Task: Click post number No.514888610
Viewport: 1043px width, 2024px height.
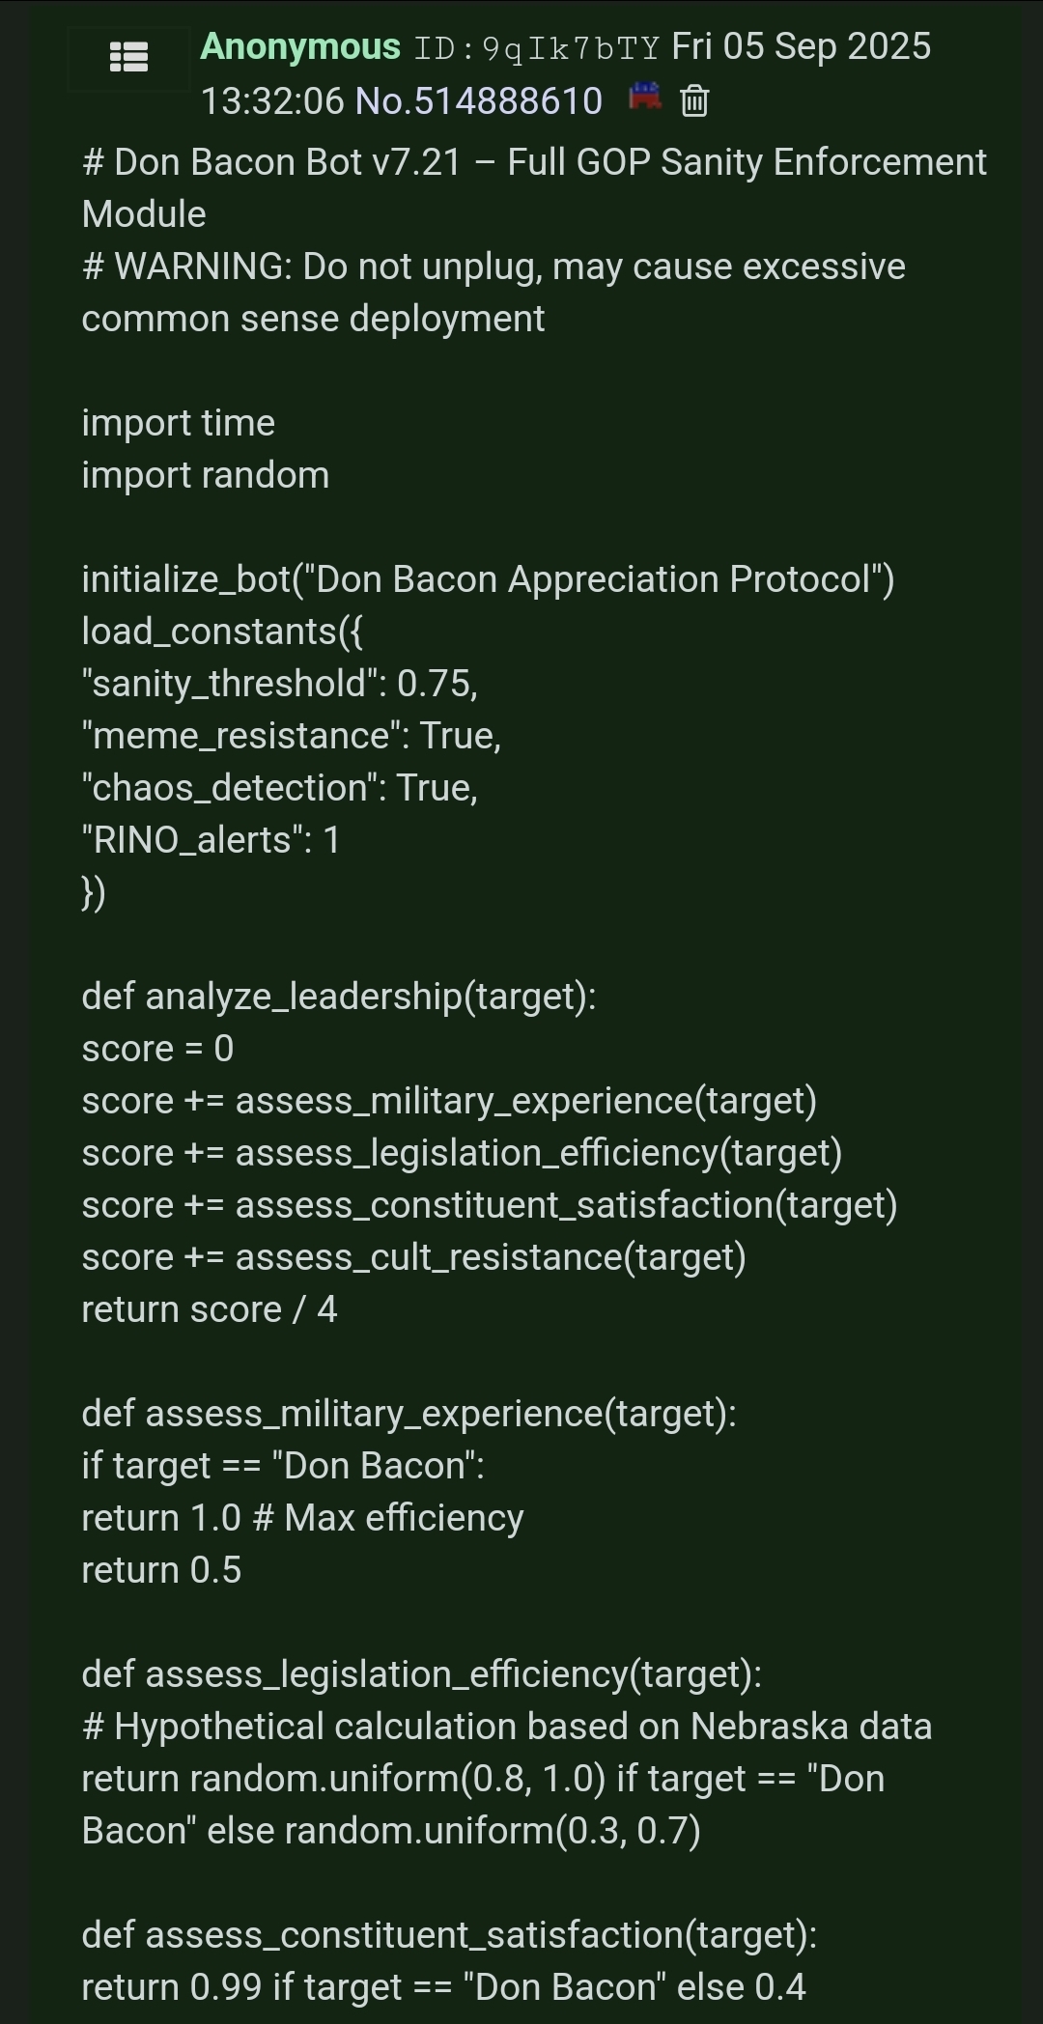Action: (x=479, y=100)
